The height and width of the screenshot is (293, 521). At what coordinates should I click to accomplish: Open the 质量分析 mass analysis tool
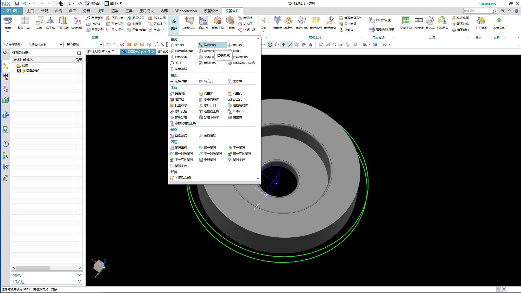coord(203,23)
